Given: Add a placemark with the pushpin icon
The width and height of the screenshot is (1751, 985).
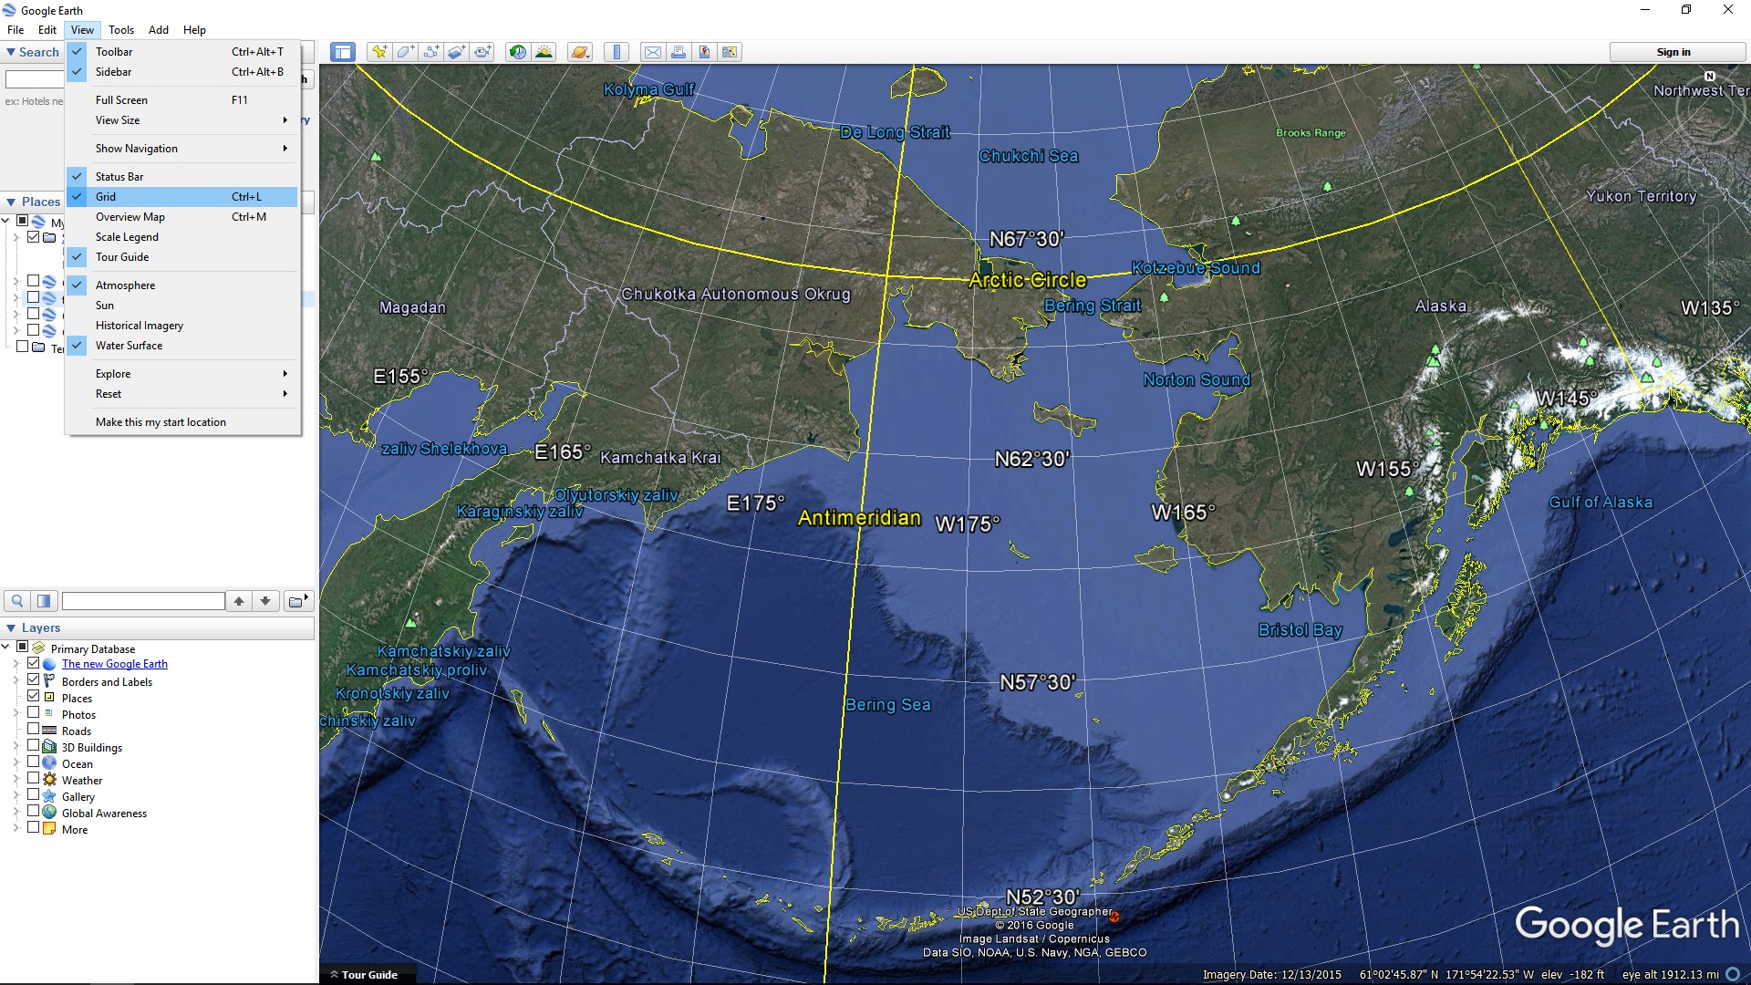Looking at the screenshot, I should coord(378,52).
